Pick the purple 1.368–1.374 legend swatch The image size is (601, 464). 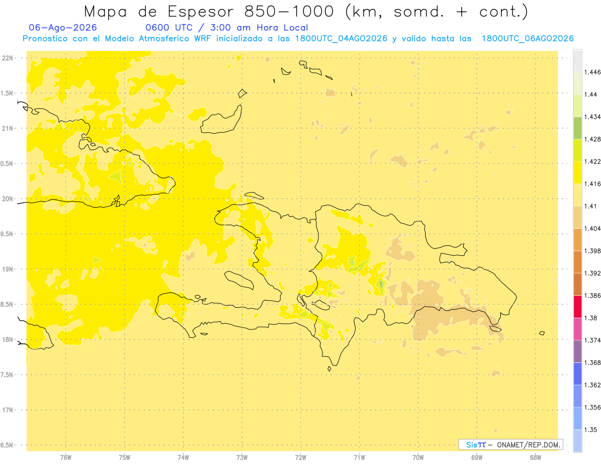(x=577, y=351)
